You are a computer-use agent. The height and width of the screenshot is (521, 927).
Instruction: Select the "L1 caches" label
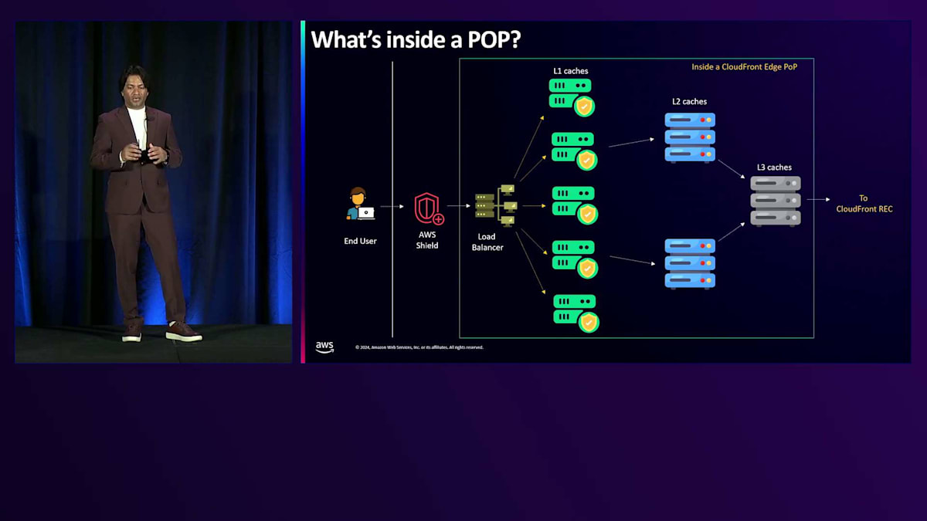pos(571,71)
